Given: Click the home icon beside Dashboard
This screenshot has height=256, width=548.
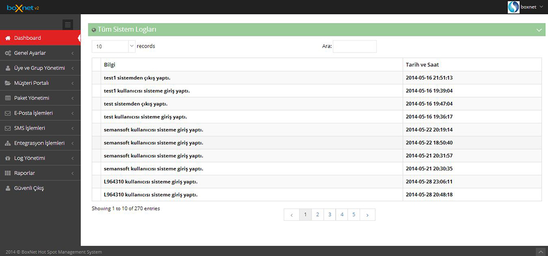Looking at the screenshot, I should pos(7,38).
